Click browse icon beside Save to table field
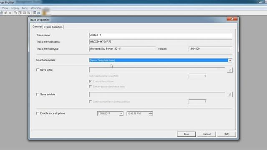Image resolution: width=267 pixels, height=150 pixels. coord(230,95)
